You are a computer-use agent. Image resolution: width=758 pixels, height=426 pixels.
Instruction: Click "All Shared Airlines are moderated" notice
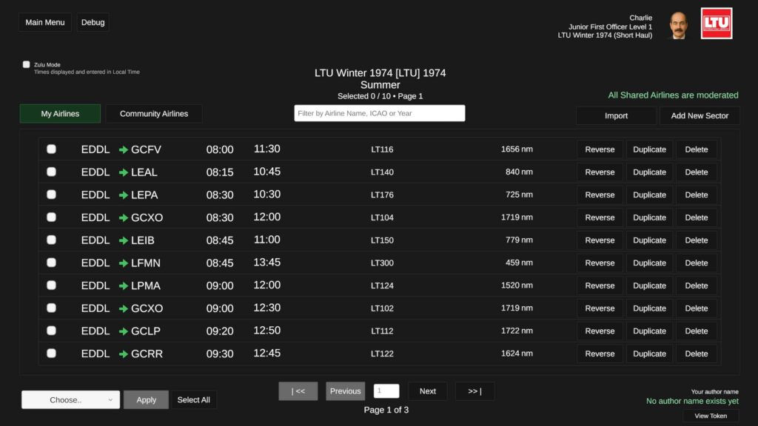(673, 95)
